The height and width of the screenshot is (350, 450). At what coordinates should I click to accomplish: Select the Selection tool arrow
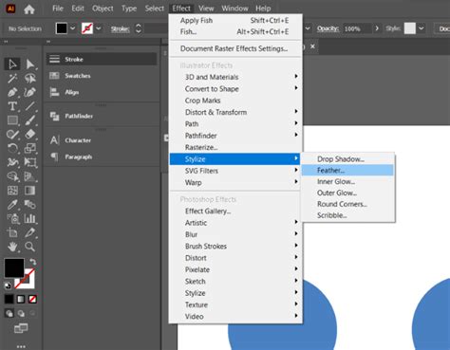(12, 64)
